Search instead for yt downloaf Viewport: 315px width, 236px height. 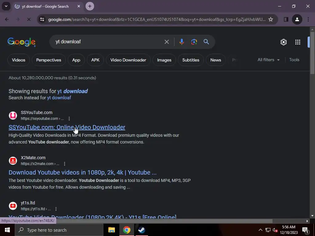tap(59, 98)
